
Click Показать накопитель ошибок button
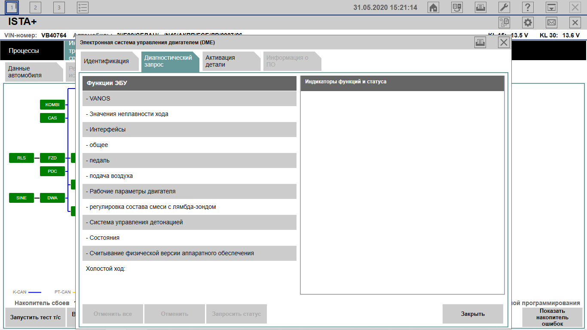pos(552,318)
